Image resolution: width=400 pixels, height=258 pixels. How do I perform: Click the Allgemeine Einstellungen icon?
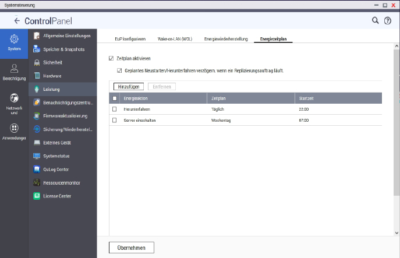[37, 36]
